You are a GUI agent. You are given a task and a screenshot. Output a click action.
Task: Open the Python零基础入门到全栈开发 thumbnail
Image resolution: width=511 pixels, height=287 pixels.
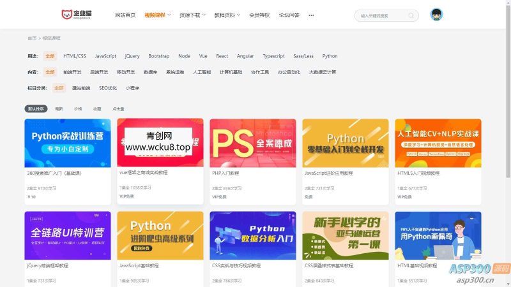click(346, 143)
